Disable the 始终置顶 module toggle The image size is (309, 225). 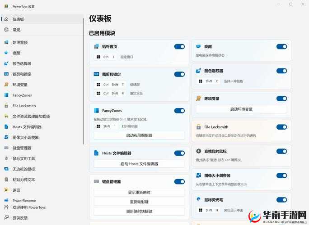tap(179, 46)
